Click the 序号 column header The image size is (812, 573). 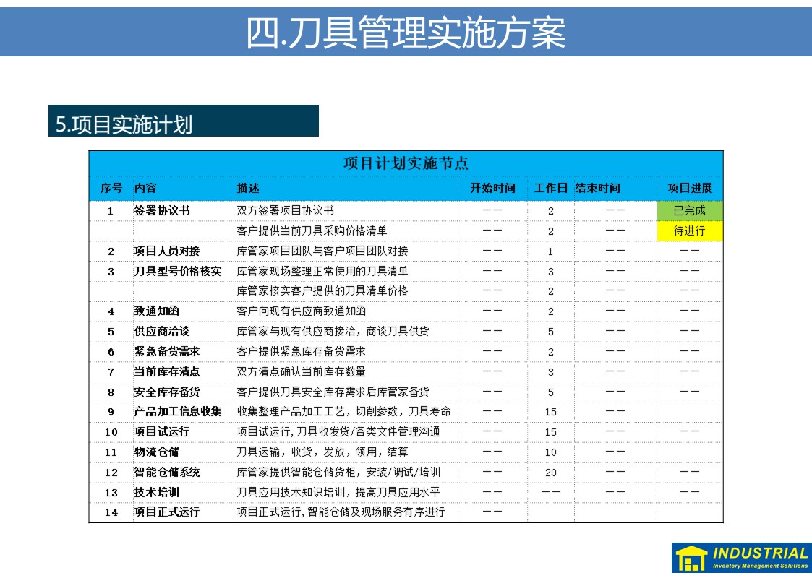tap(111, 188)
